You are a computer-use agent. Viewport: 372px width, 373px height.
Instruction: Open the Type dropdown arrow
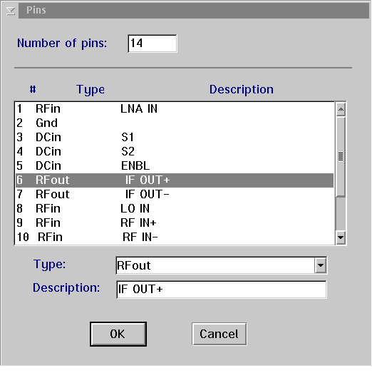coord(321,265)
